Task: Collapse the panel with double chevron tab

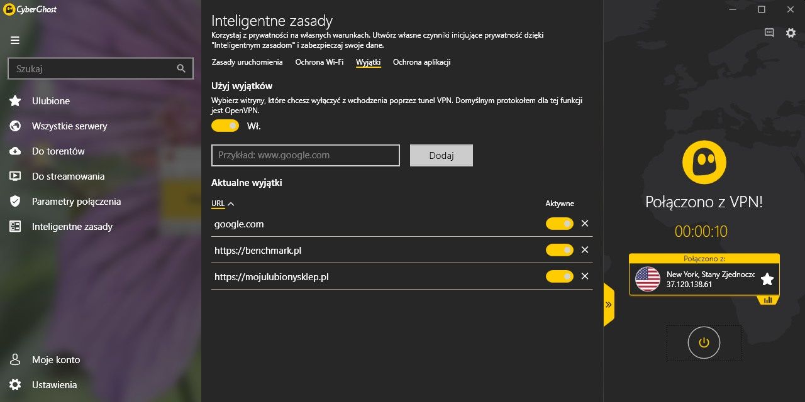Action: (609, 305)
